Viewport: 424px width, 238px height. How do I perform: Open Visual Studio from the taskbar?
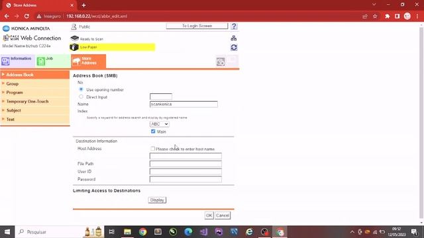tap(203, 232)
